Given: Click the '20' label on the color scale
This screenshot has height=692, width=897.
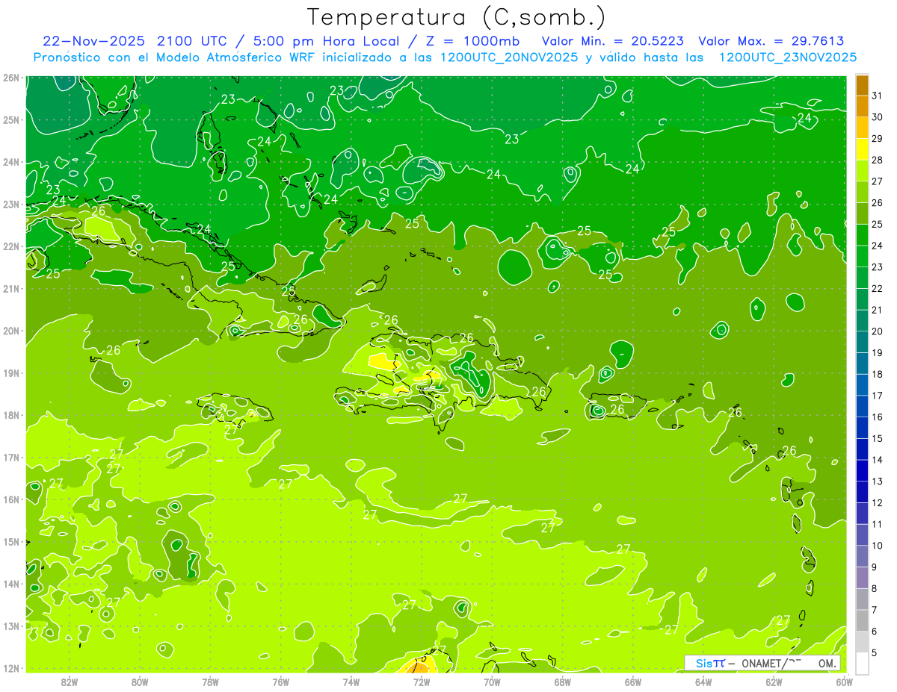Looking at the screenshot, I should 877,331.
